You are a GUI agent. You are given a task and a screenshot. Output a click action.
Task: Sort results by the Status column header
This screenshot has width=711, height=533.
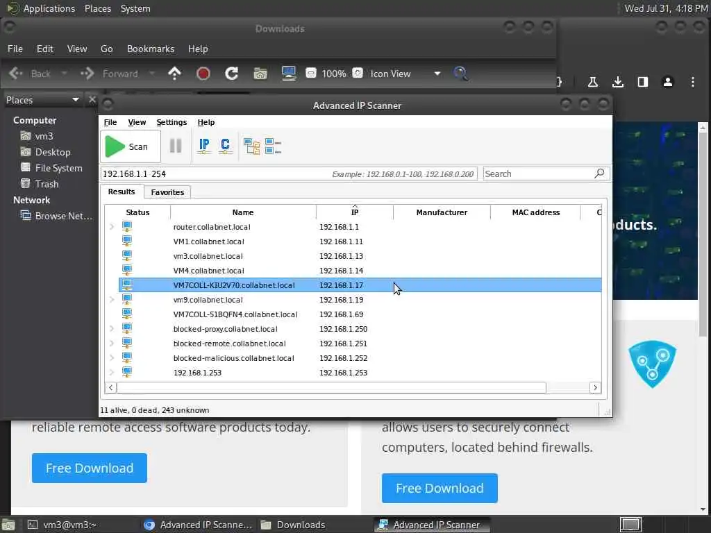tap(138, 212)
